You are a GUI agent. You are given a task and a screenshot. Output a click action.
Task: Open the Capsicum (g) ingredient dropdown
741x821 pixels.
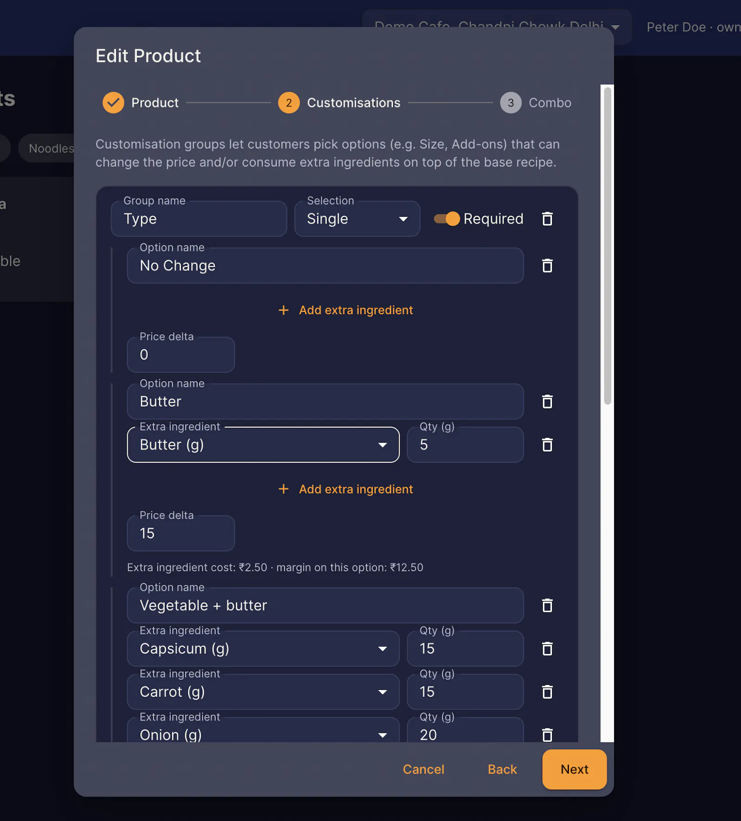coord(263,648)
